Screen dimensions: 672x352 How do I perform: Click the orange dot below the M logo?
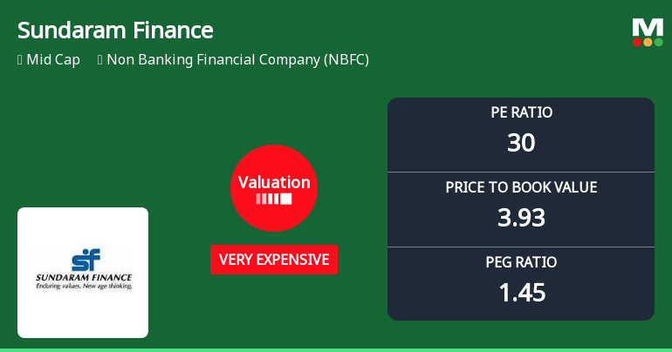click(648, 42)
